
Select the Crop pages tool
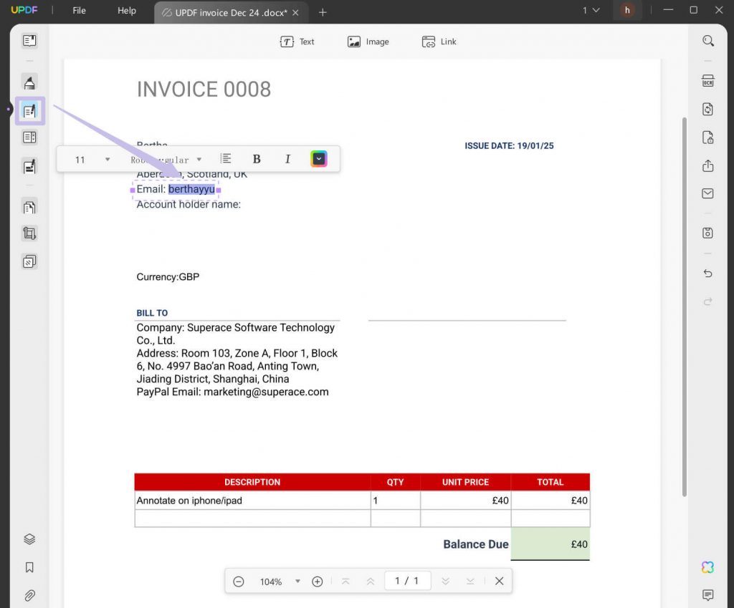29,233
